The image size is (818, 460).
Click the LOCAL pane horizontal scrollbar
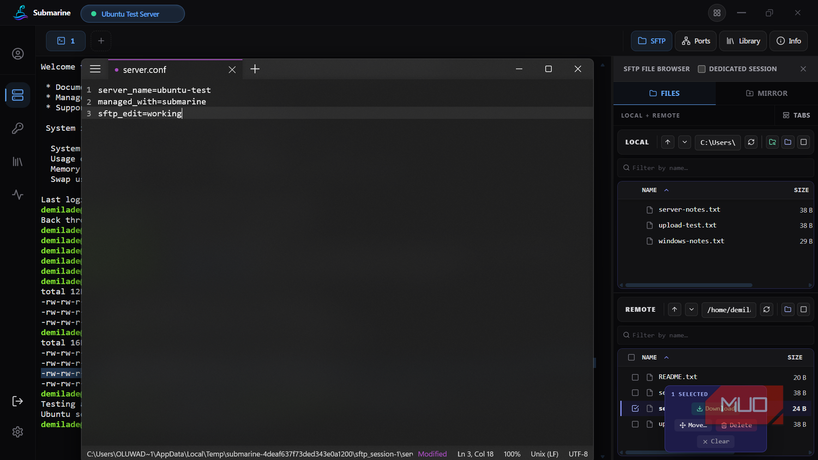click(689, 285)
